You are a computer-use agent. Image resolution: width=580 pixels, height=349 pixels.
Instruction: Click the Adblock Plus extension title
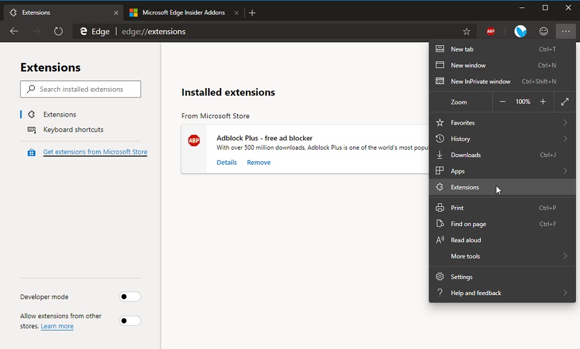(x=264, y=138)
